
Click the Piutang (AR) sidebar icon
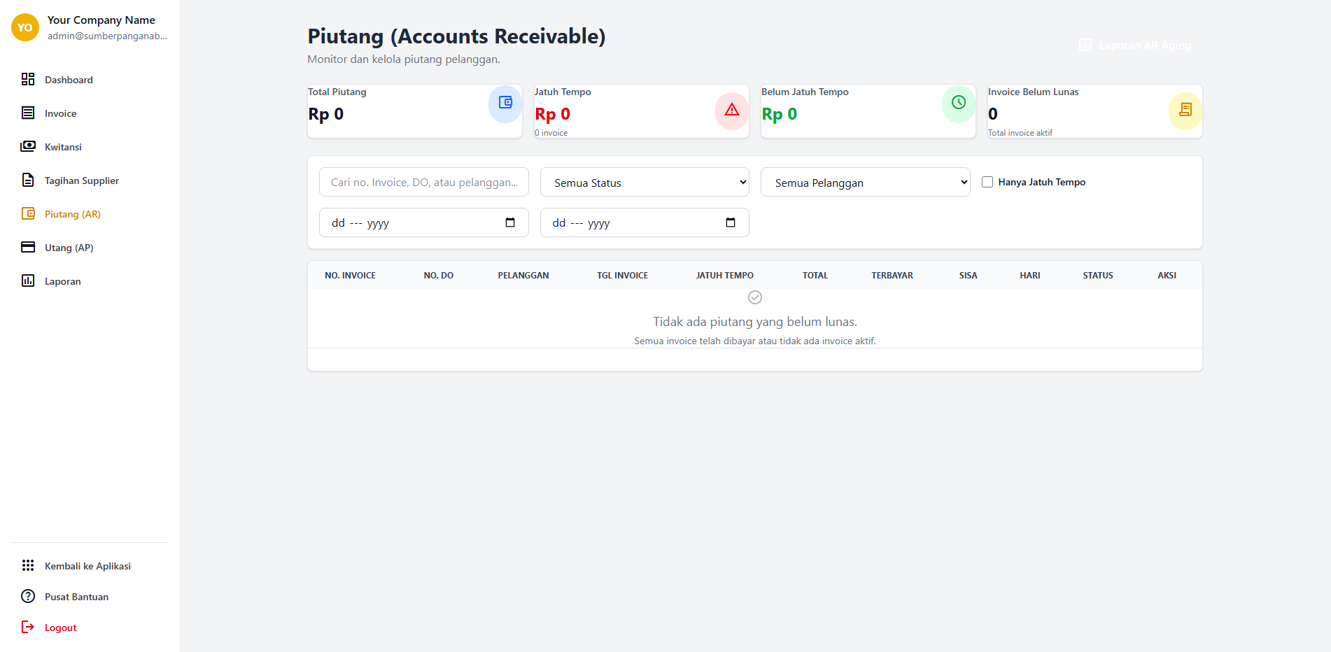tap(27, 213)
